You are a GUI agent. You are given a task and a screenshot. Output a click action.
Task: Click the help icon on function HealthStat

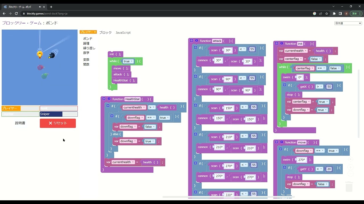[109, 99]
